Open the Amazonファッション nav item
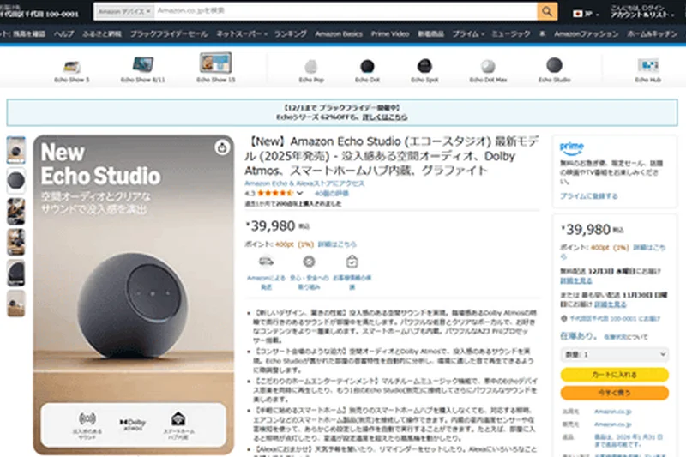686x457 pixels. click(587, 33)
